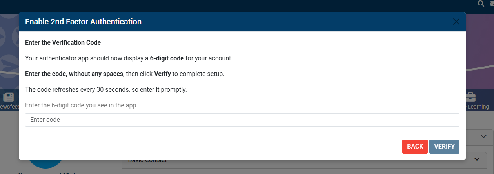Close the 2nd Factor Authentication dialog
This screenshot has height=174, width=494.
[x=456, y=22]
